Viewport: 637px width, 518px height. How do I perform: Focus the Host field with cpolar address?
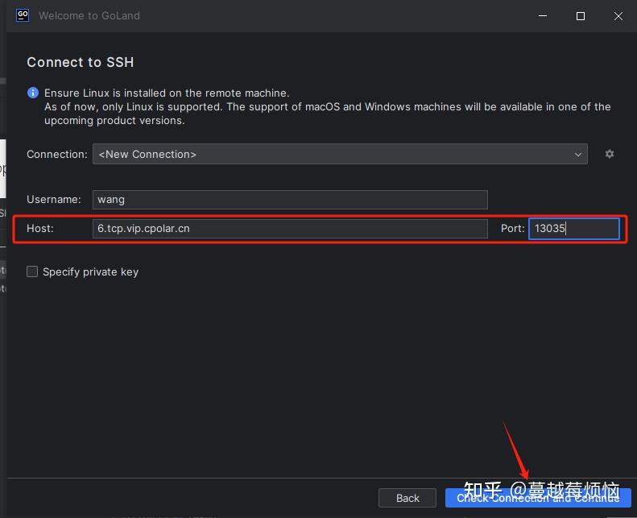click(290, 228)
